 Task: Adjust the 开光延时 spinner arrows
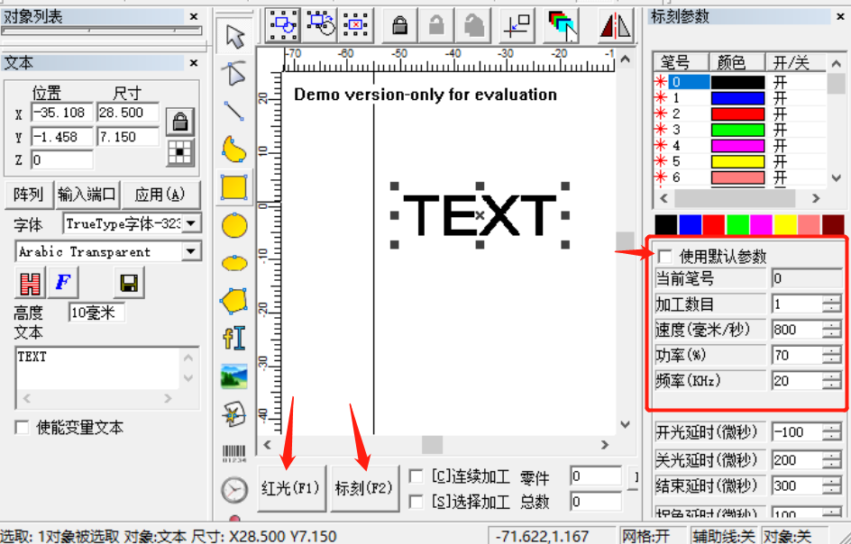831,432
